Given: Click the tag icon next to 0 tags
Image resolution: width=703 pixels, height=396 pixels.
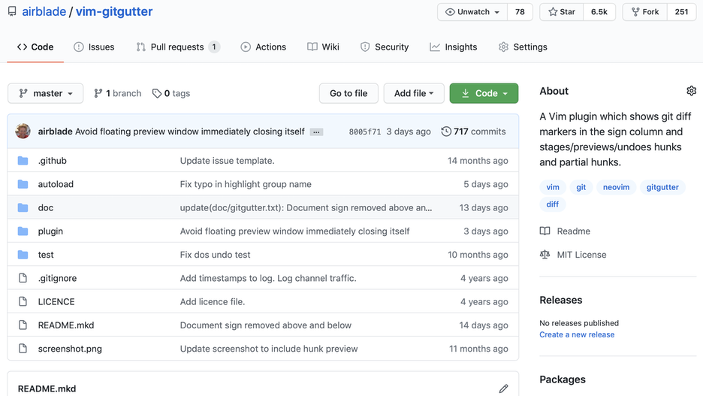Looking at the screenshot, I should pos(156,93).
